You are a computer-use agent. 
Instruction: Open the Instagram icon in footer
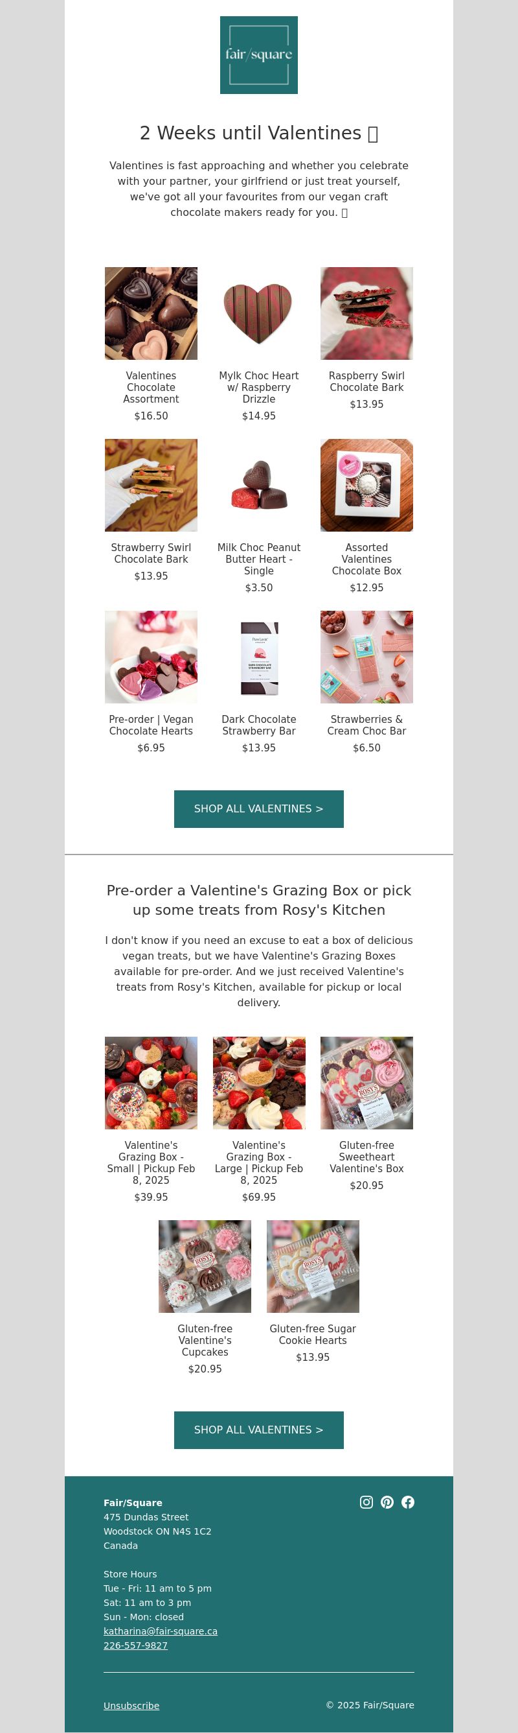coord(366,1502)
